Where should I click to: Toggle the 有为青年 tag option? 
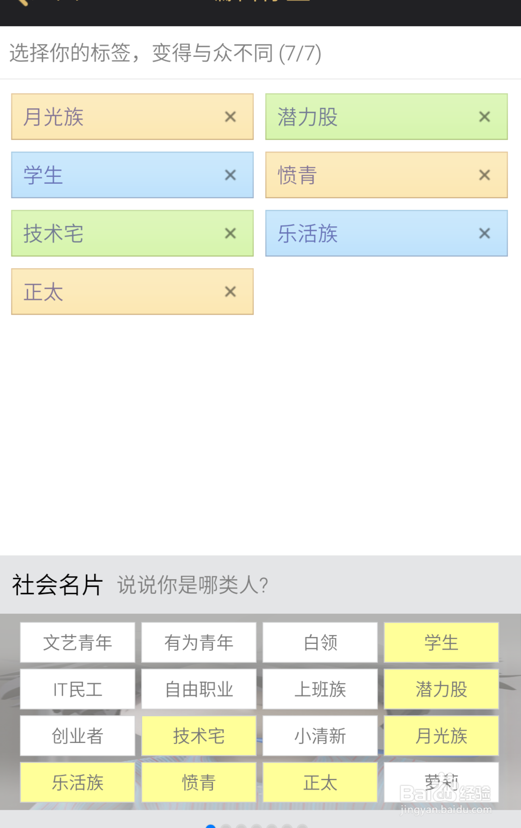coord(199,642)
